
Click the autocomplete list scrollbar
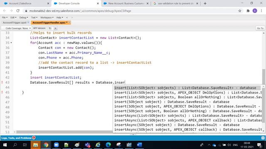click(x=263, y=106)
